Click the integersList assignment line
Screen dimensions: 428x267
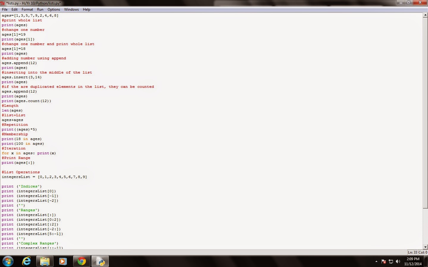click(x=44, y=177)
